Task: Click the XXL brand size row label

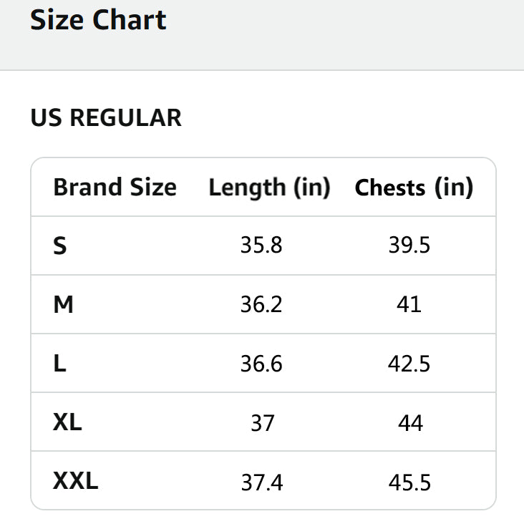Action: [x=75, y=481]
